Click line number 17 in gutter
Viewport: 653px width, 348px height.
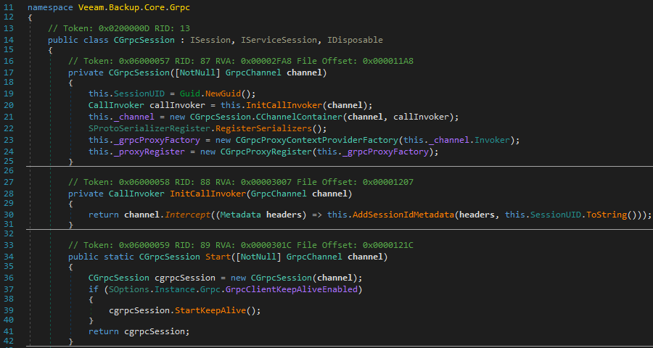click(x=9, y=72)
